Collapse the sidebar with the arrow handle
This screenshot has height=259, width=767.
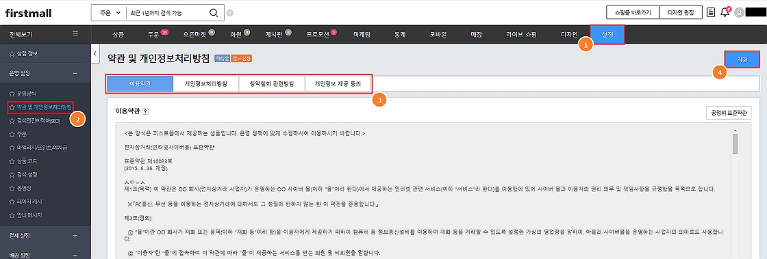point(95,53)
